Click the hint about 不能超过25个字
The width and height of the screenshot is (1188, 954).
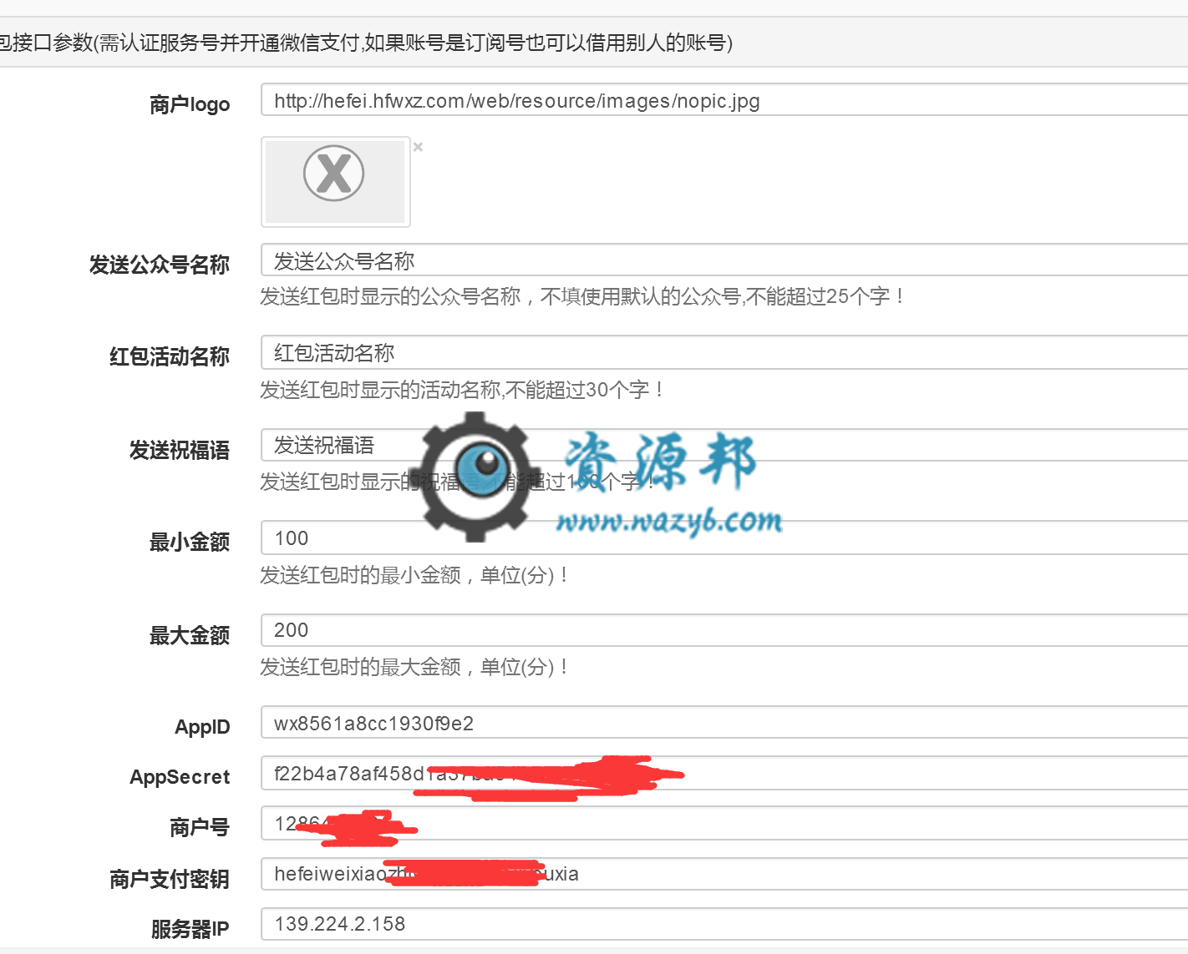(x=582, y=296)
